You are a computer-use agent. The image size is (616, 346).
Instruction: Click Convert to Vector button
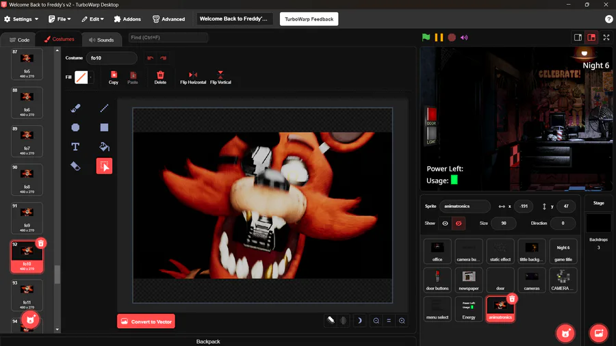pos(146,321)
